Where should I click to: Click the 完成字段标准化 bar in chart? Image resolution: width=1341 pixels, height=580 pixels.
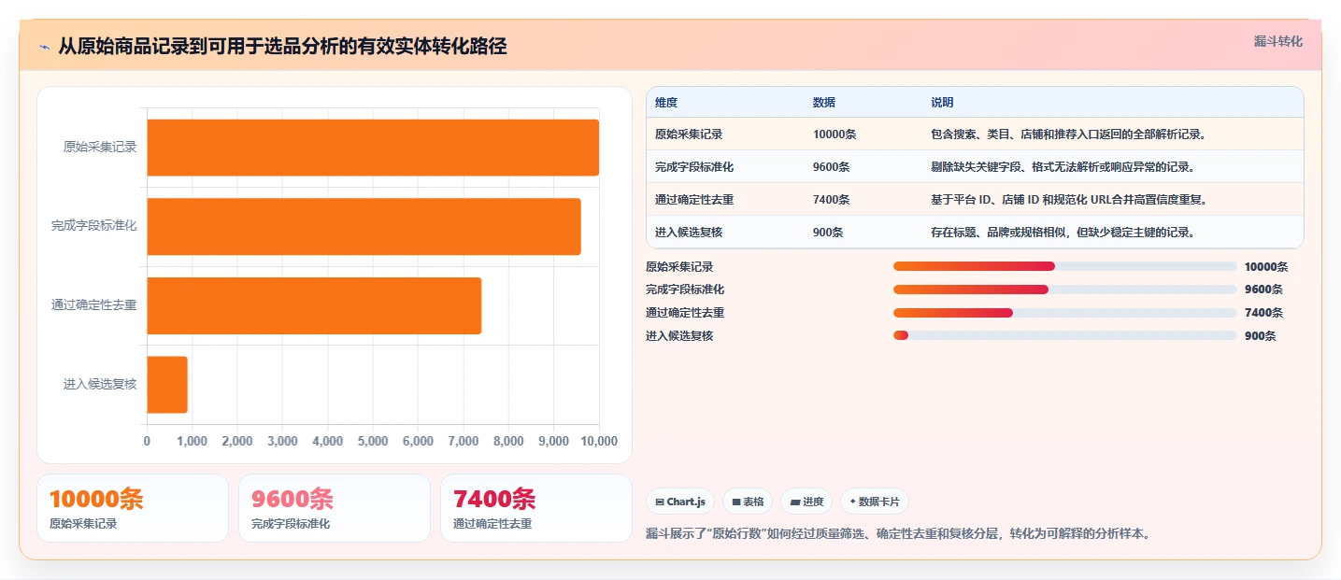coord(364,226)
